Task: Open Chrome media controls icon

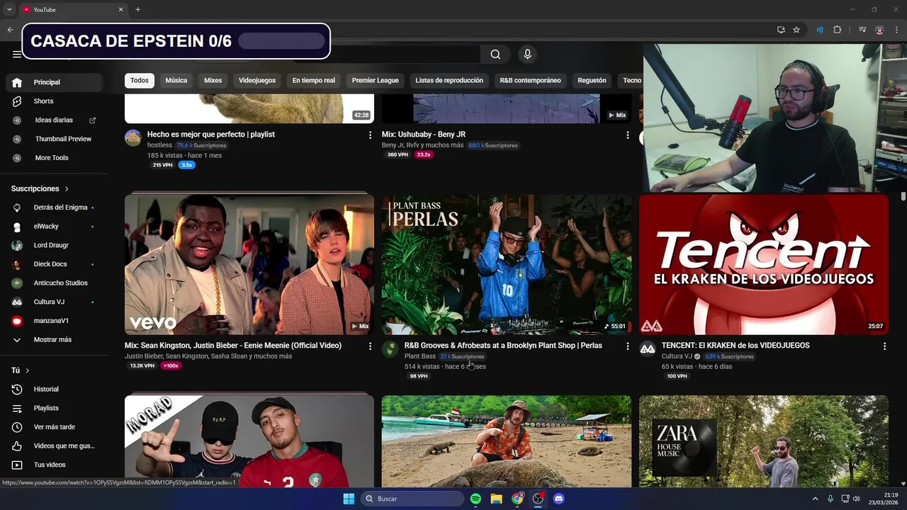Action: pos(862,30)
